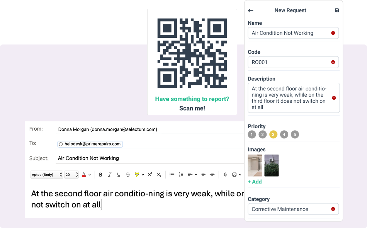The image size is (367, 228).
Task: Click the microphone dictate icon
Action: [x=225, y=175]
